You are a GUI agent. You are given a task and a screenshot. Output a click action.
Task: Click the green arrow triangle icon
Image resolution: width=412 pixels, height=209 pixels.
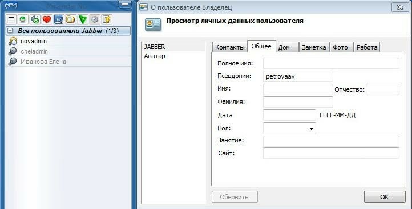(83, 19)
